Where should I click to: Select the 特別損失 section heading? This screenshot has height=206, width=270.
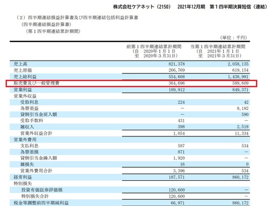point(22,184)
